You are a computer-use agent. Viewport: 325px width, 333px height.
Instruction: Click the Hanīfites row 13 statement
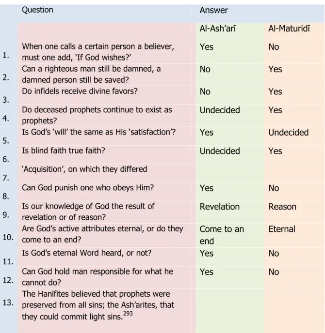click(x=98, y=305)
